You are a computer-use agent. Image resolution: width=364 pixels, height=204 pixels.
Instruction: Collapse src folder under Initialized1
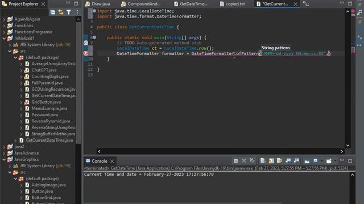(x=10, y=51)
